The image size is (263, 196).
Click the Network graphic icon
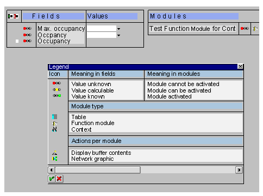coord(54,159)
